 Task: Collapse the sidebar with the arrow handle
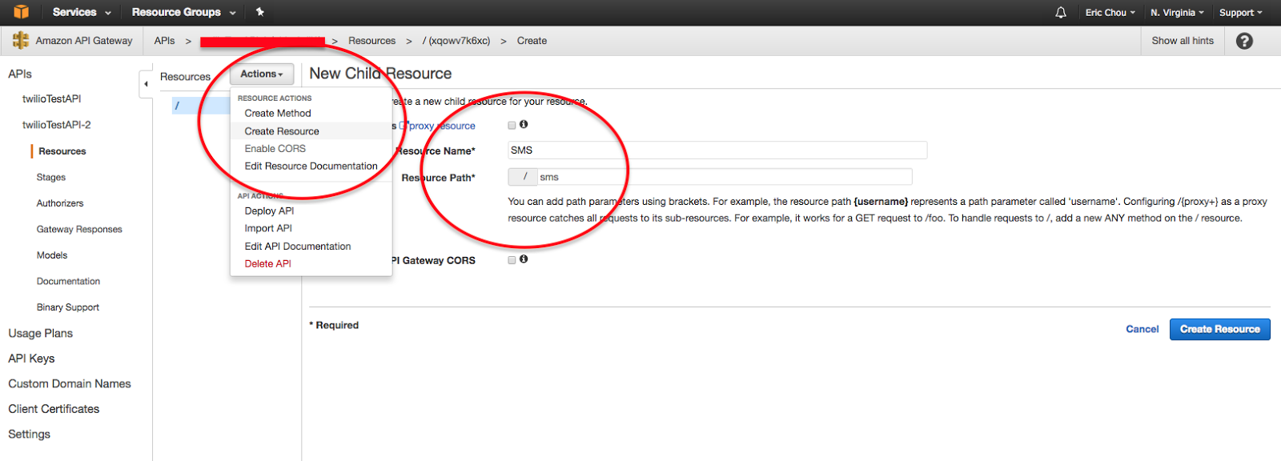point(146,83)
